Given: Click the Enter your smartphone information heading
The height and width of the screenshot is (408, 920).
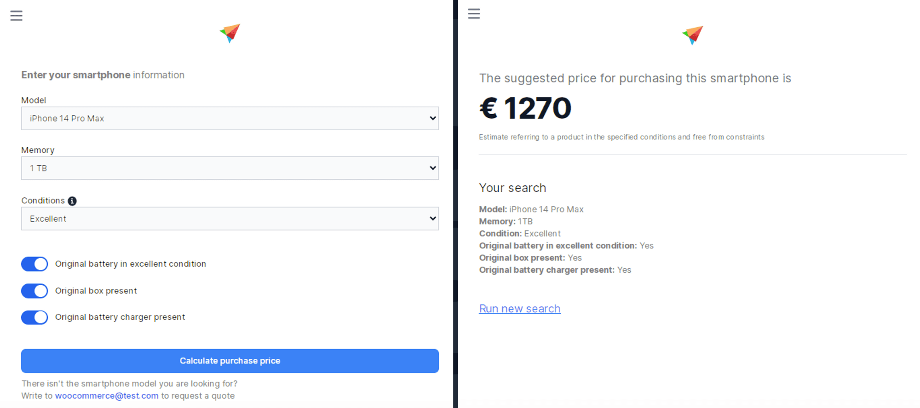Looking at the screenshot, I should coord(103,75).
